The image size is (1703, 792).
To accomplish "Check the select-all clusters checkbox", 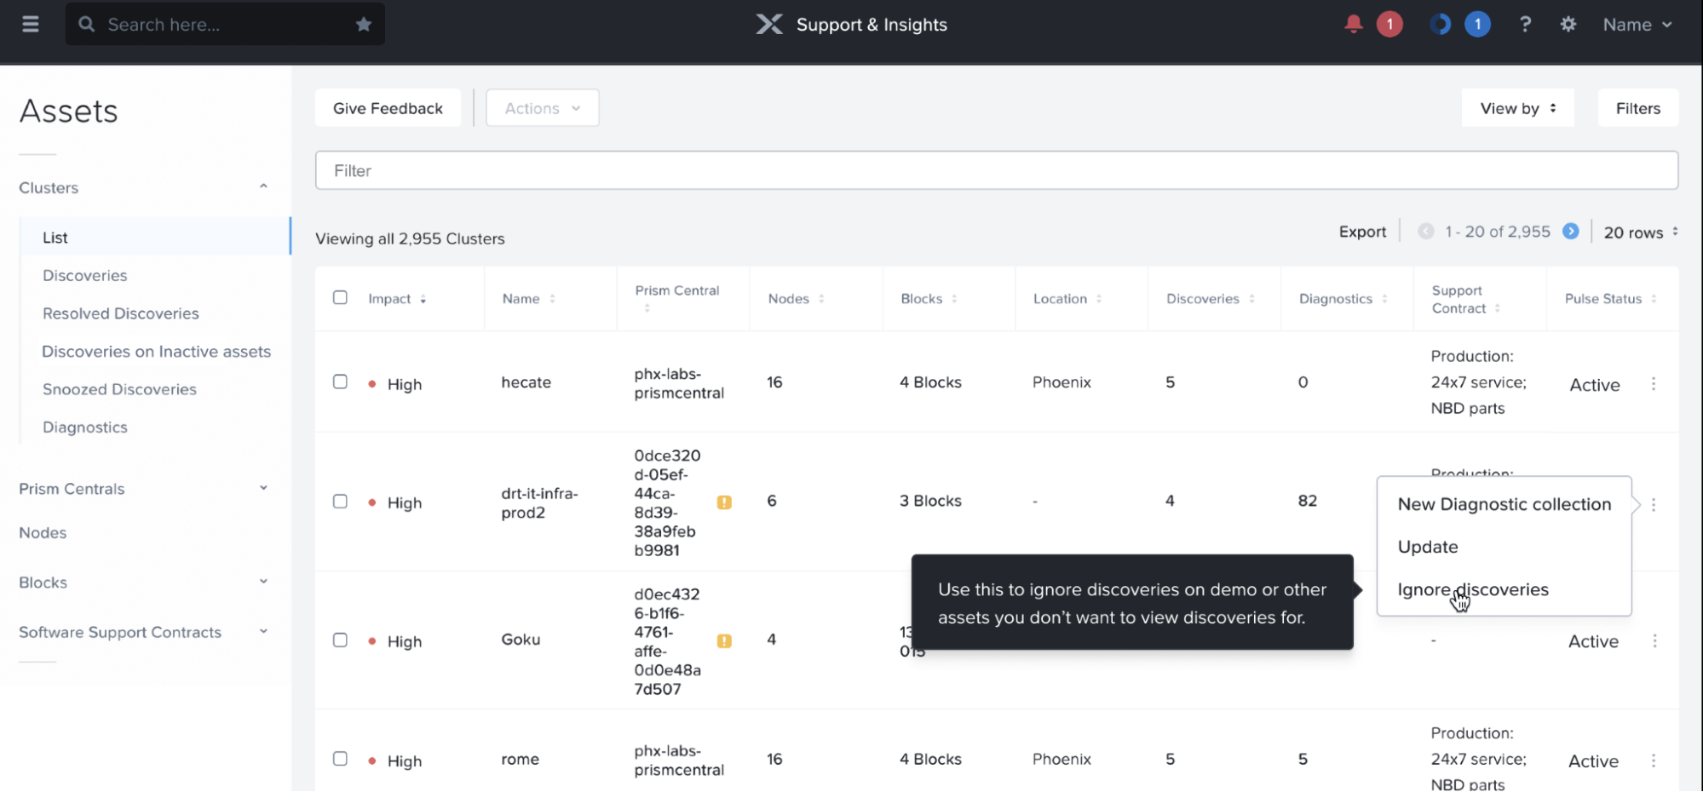I will coord(340,298).
